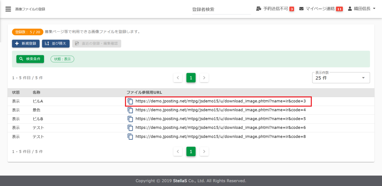
Task: Copy the 景色 file URL icon
Action: [131, 110]
